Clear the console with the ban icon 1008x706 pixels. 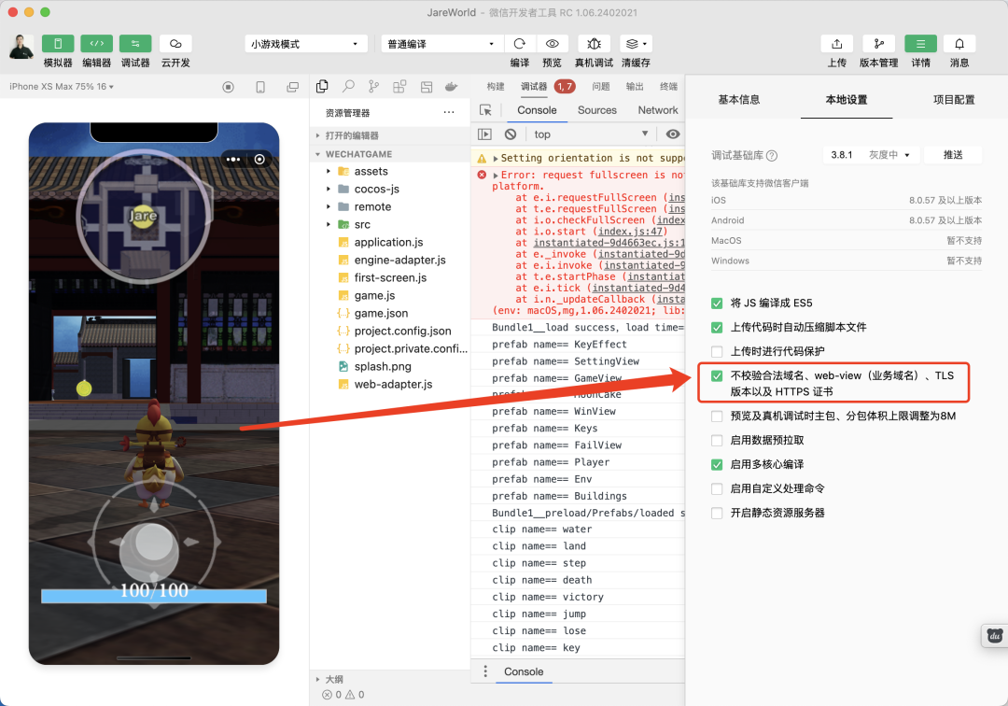(511, 134)
